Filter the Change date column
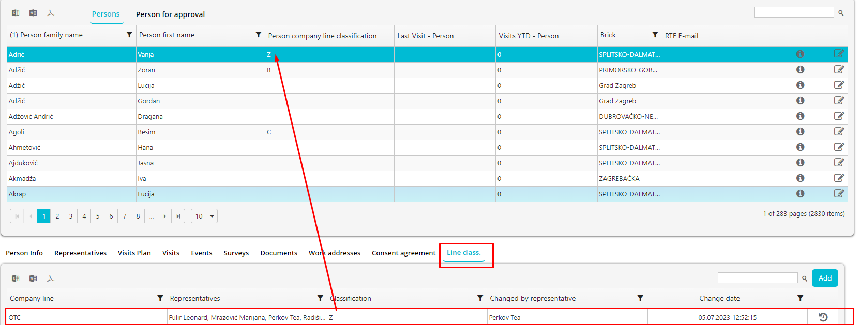Image resolution: width=860 pixels, height=325 pixels. coord(800,298)
